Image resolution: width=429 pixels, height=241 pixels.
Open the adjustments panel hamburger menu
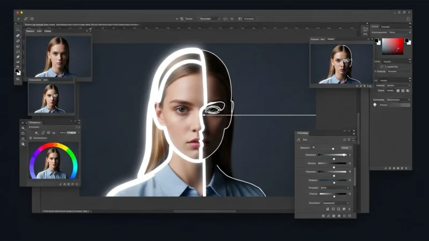pyautogui.click(x=354, y=133)
